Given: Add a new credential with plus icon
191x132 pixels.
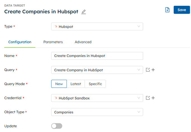Looking at the screenshot, I should coord(153,98).
